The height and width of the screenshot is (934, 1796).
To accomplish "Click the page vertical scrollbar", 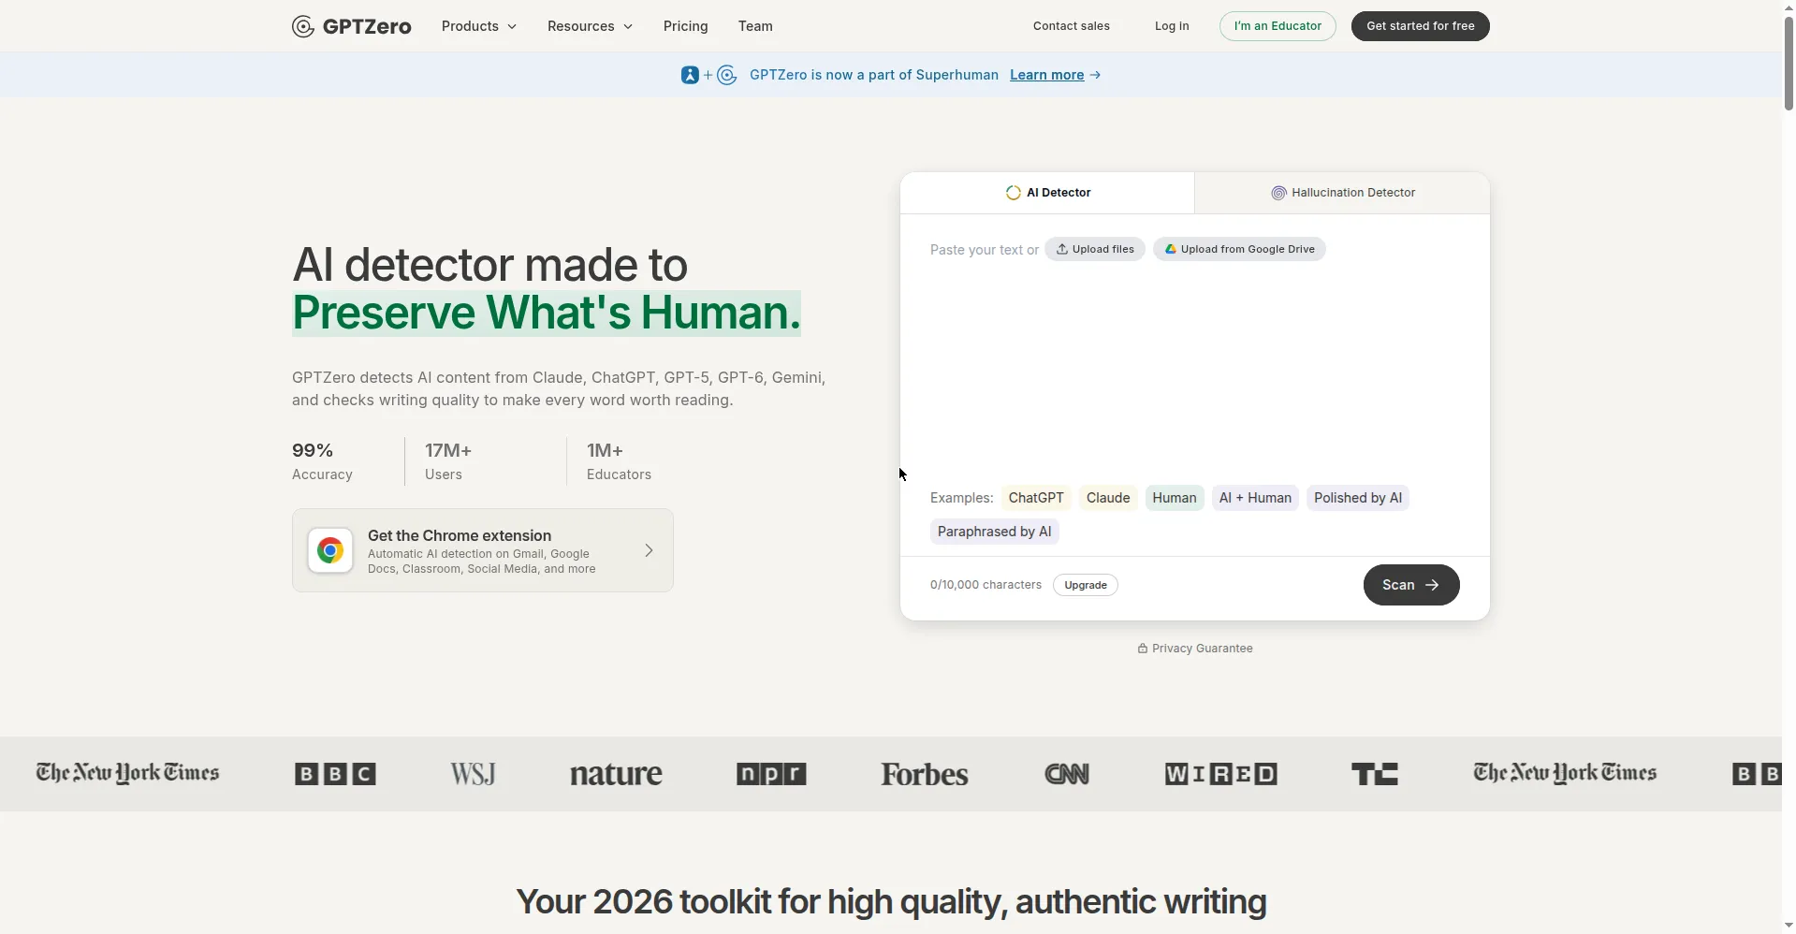I will (x=1789, y=66).
